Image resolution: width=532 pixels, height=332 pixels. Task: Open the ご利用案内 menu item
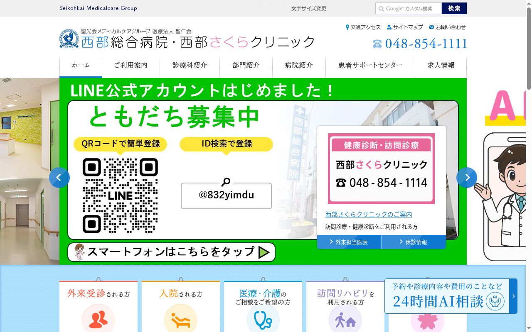pos(131,67)
